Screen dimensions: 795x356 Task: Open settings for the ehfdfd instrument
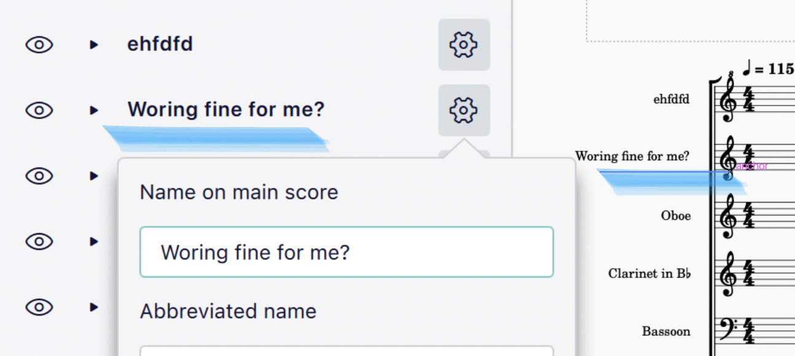pos(464,44)
